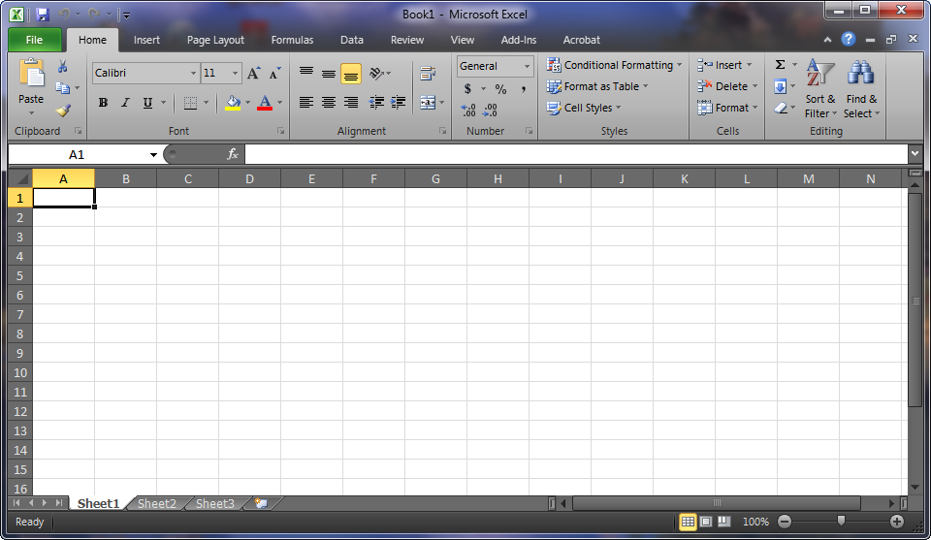Click the Find & Select button

(x=861, y=89)
